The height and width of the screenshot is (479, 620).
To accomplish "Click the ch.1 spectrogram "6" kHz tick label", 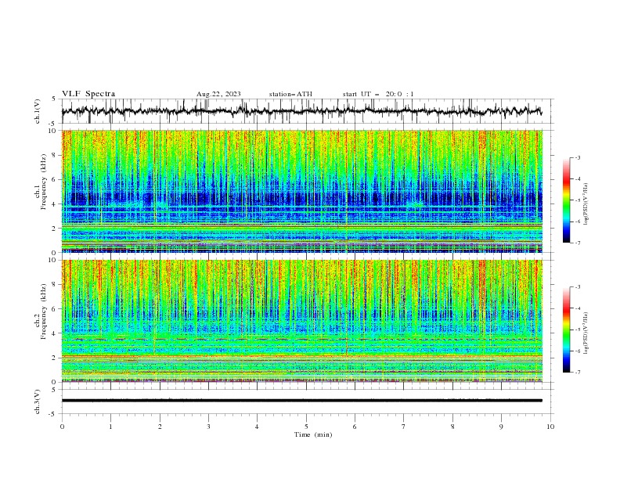I will [x=56, y=180].
